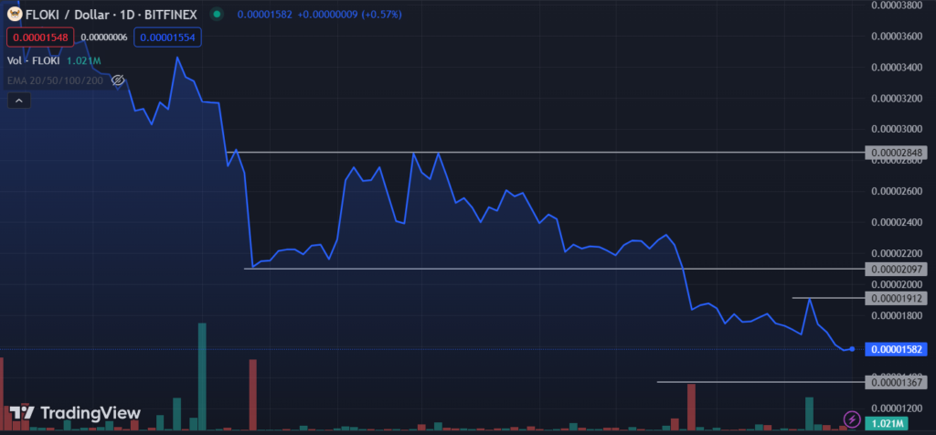This screenshot has width=936, height=435.
Task: Click the 0.00003800 price axis tick
Action: coord(897,5)
